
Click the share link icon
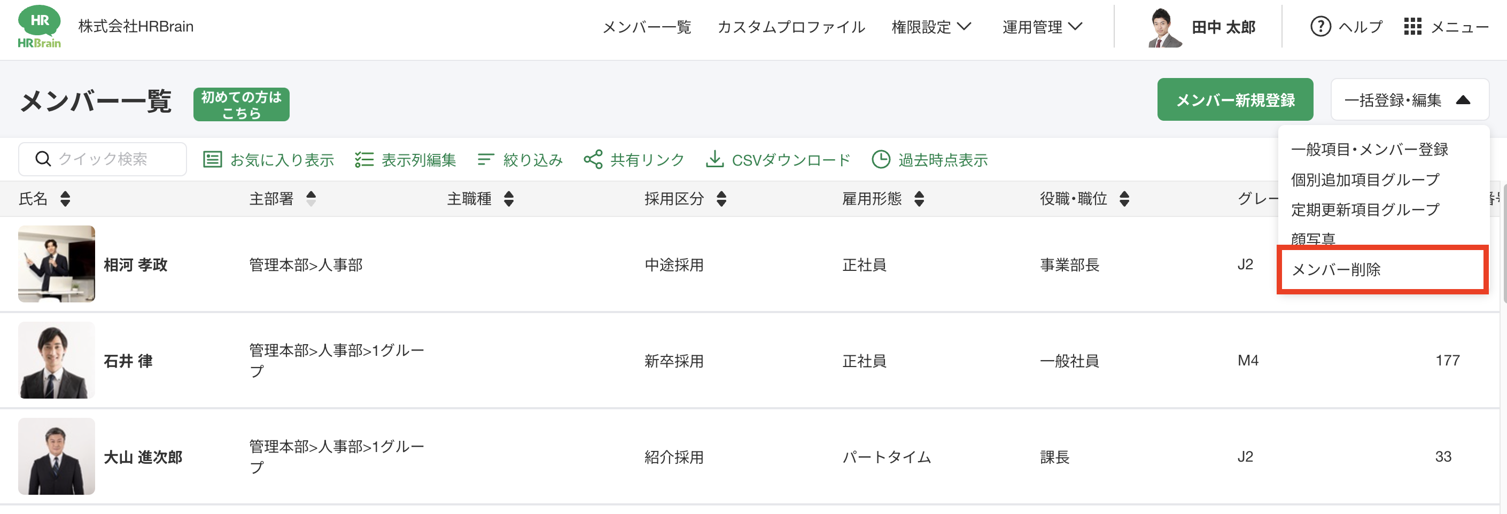593,160
